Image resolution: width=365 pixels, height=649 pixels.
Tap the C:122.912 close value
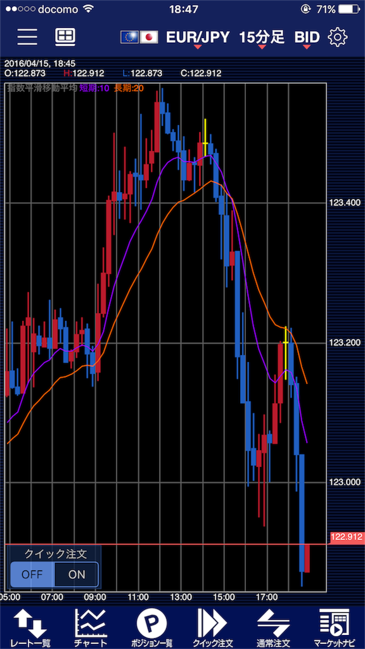201,74
